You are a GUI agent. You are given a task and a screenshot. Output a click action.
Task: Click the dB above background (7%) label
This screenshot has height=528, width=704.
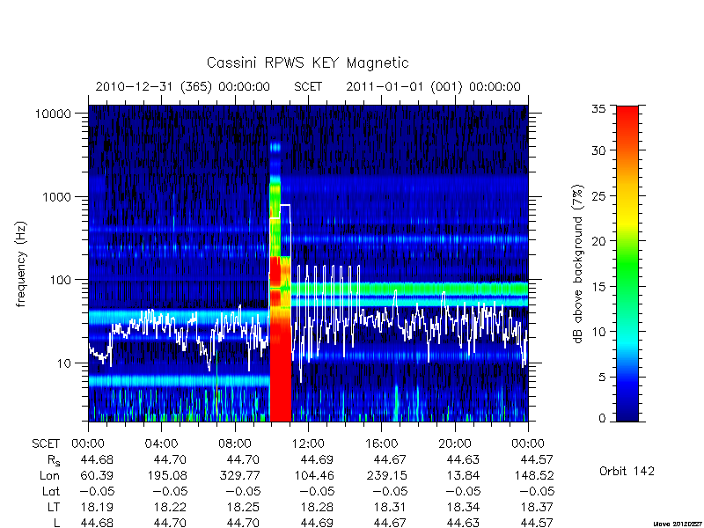point(578,264)
